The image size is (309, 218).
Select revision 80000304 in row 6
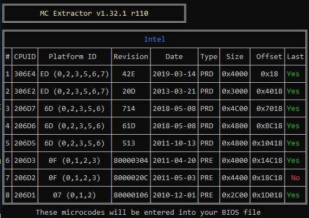point(131,161)
